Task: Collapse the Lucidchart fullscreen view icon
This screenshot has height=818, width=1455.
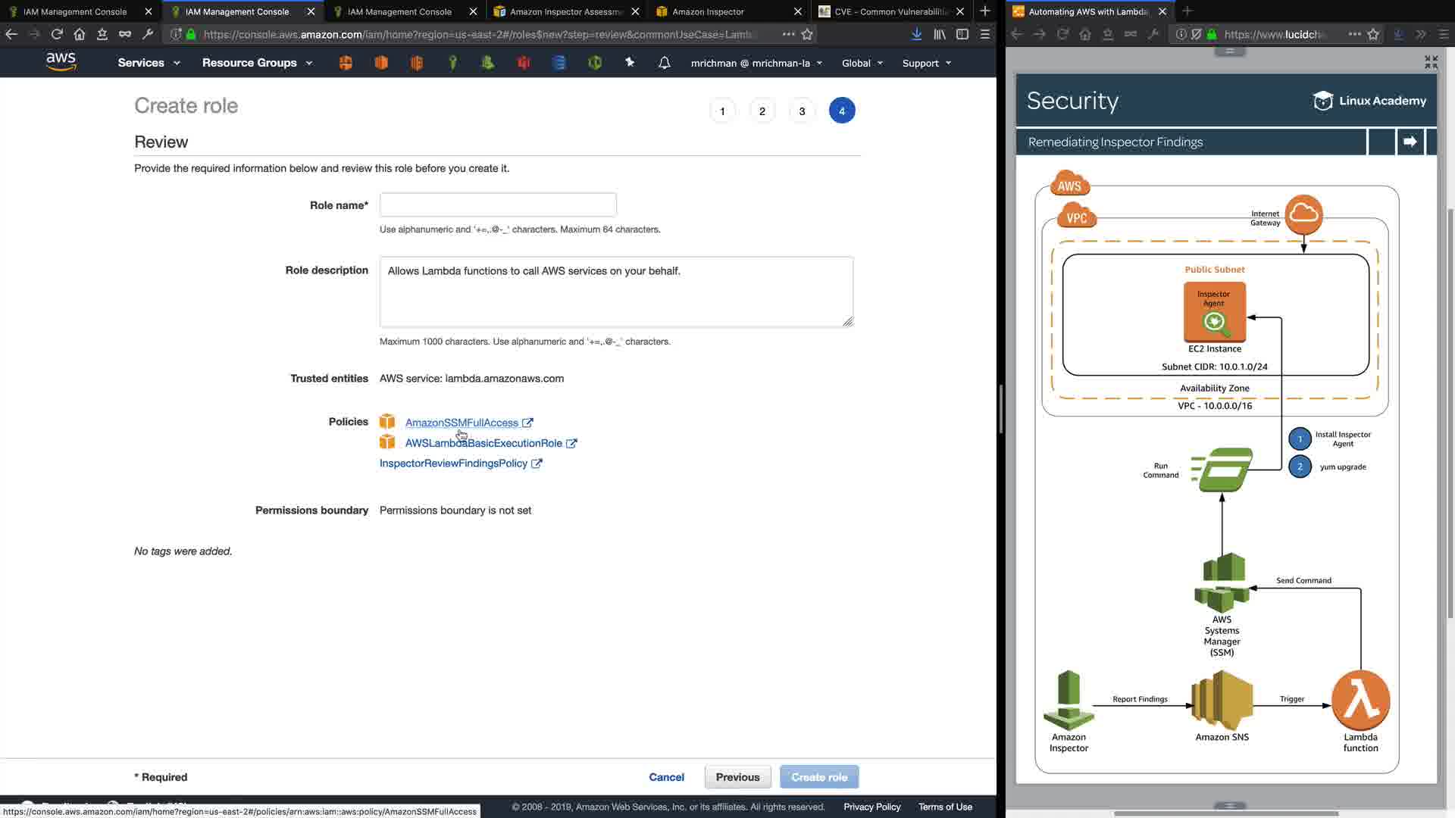Action: click(1431, 62)
